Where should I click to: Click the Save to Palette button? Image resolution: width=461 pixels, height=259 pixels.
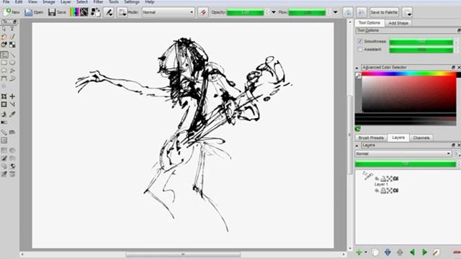(384, 12)
